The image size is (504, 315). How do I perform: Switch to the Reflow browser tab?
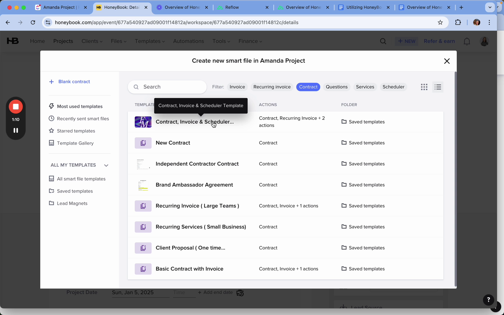pos(243,7)
